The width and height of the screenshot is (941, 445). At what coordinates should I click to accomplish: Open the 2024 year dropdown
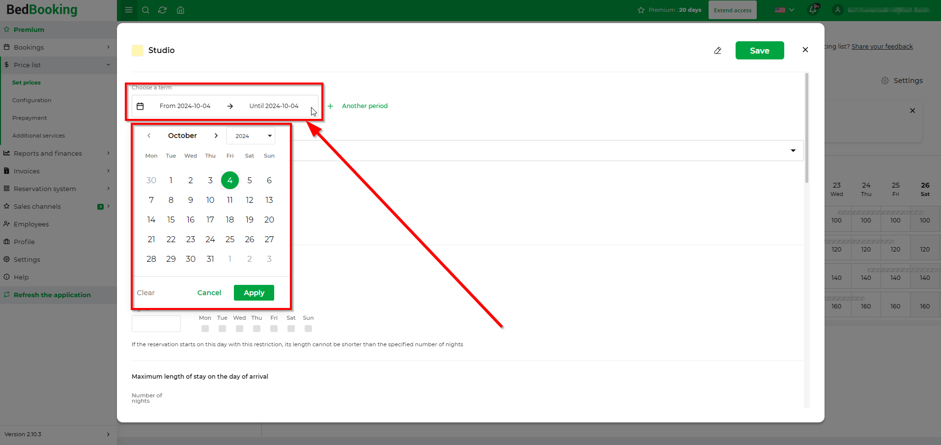point(251,136)
